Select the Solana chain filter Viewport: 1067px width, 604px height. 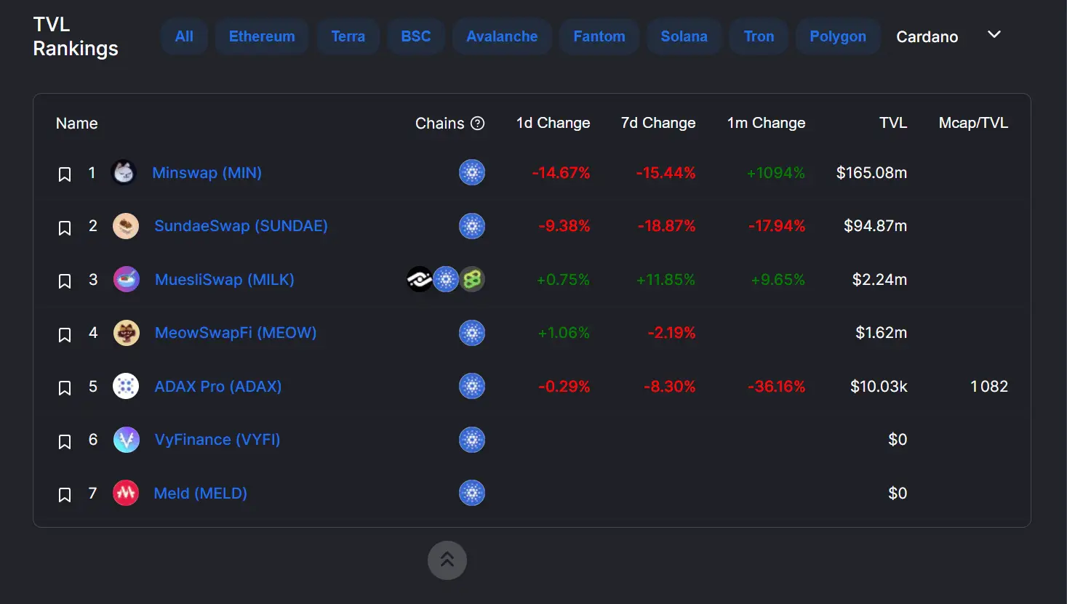click(x=684, y=36)
